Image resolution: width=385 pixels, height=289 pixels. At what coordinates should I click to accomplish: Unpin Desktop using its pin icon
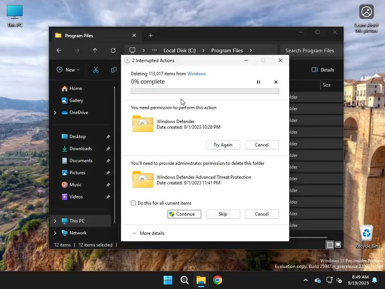coord(108,137)
